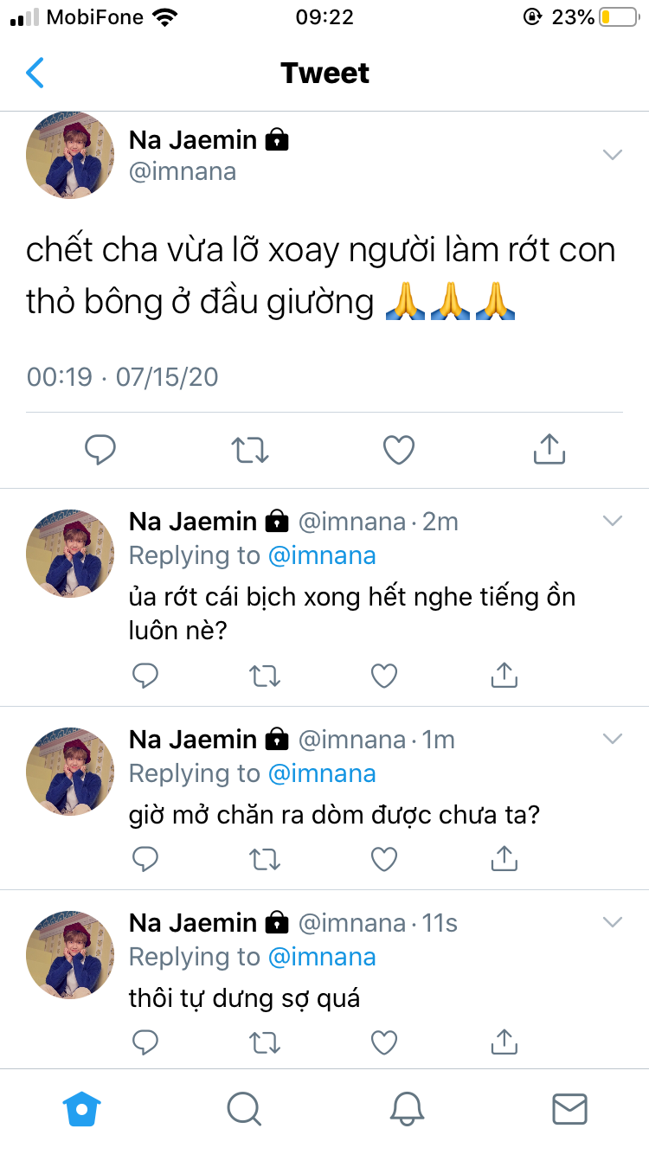Like the main tweet
The height and width of the screenshot is (1154, 649).
[x=399, y=449]
